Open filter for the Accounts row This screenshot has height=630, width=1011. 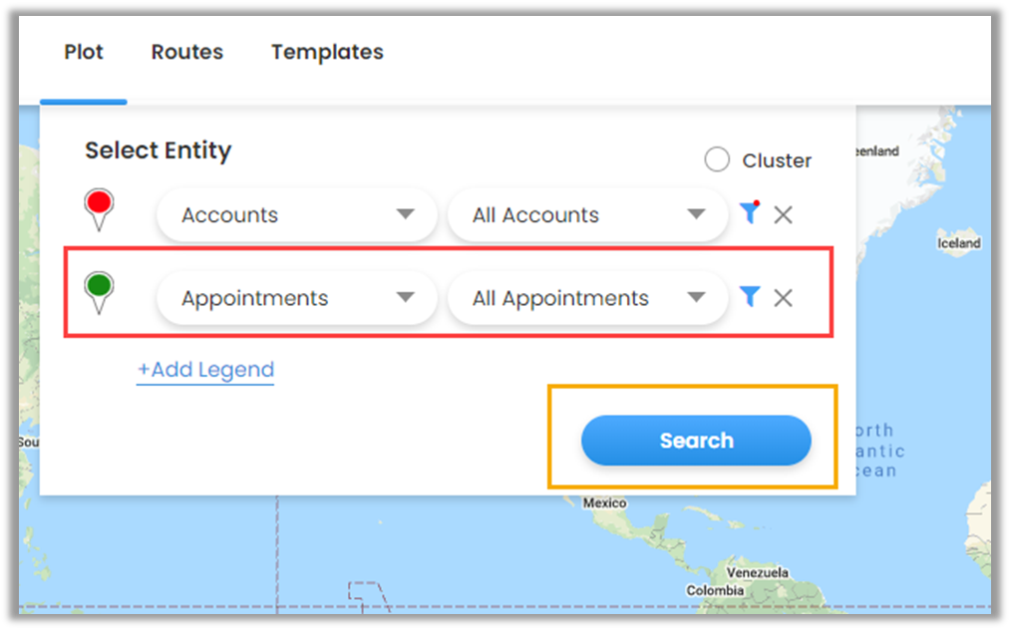pos(750,213)
